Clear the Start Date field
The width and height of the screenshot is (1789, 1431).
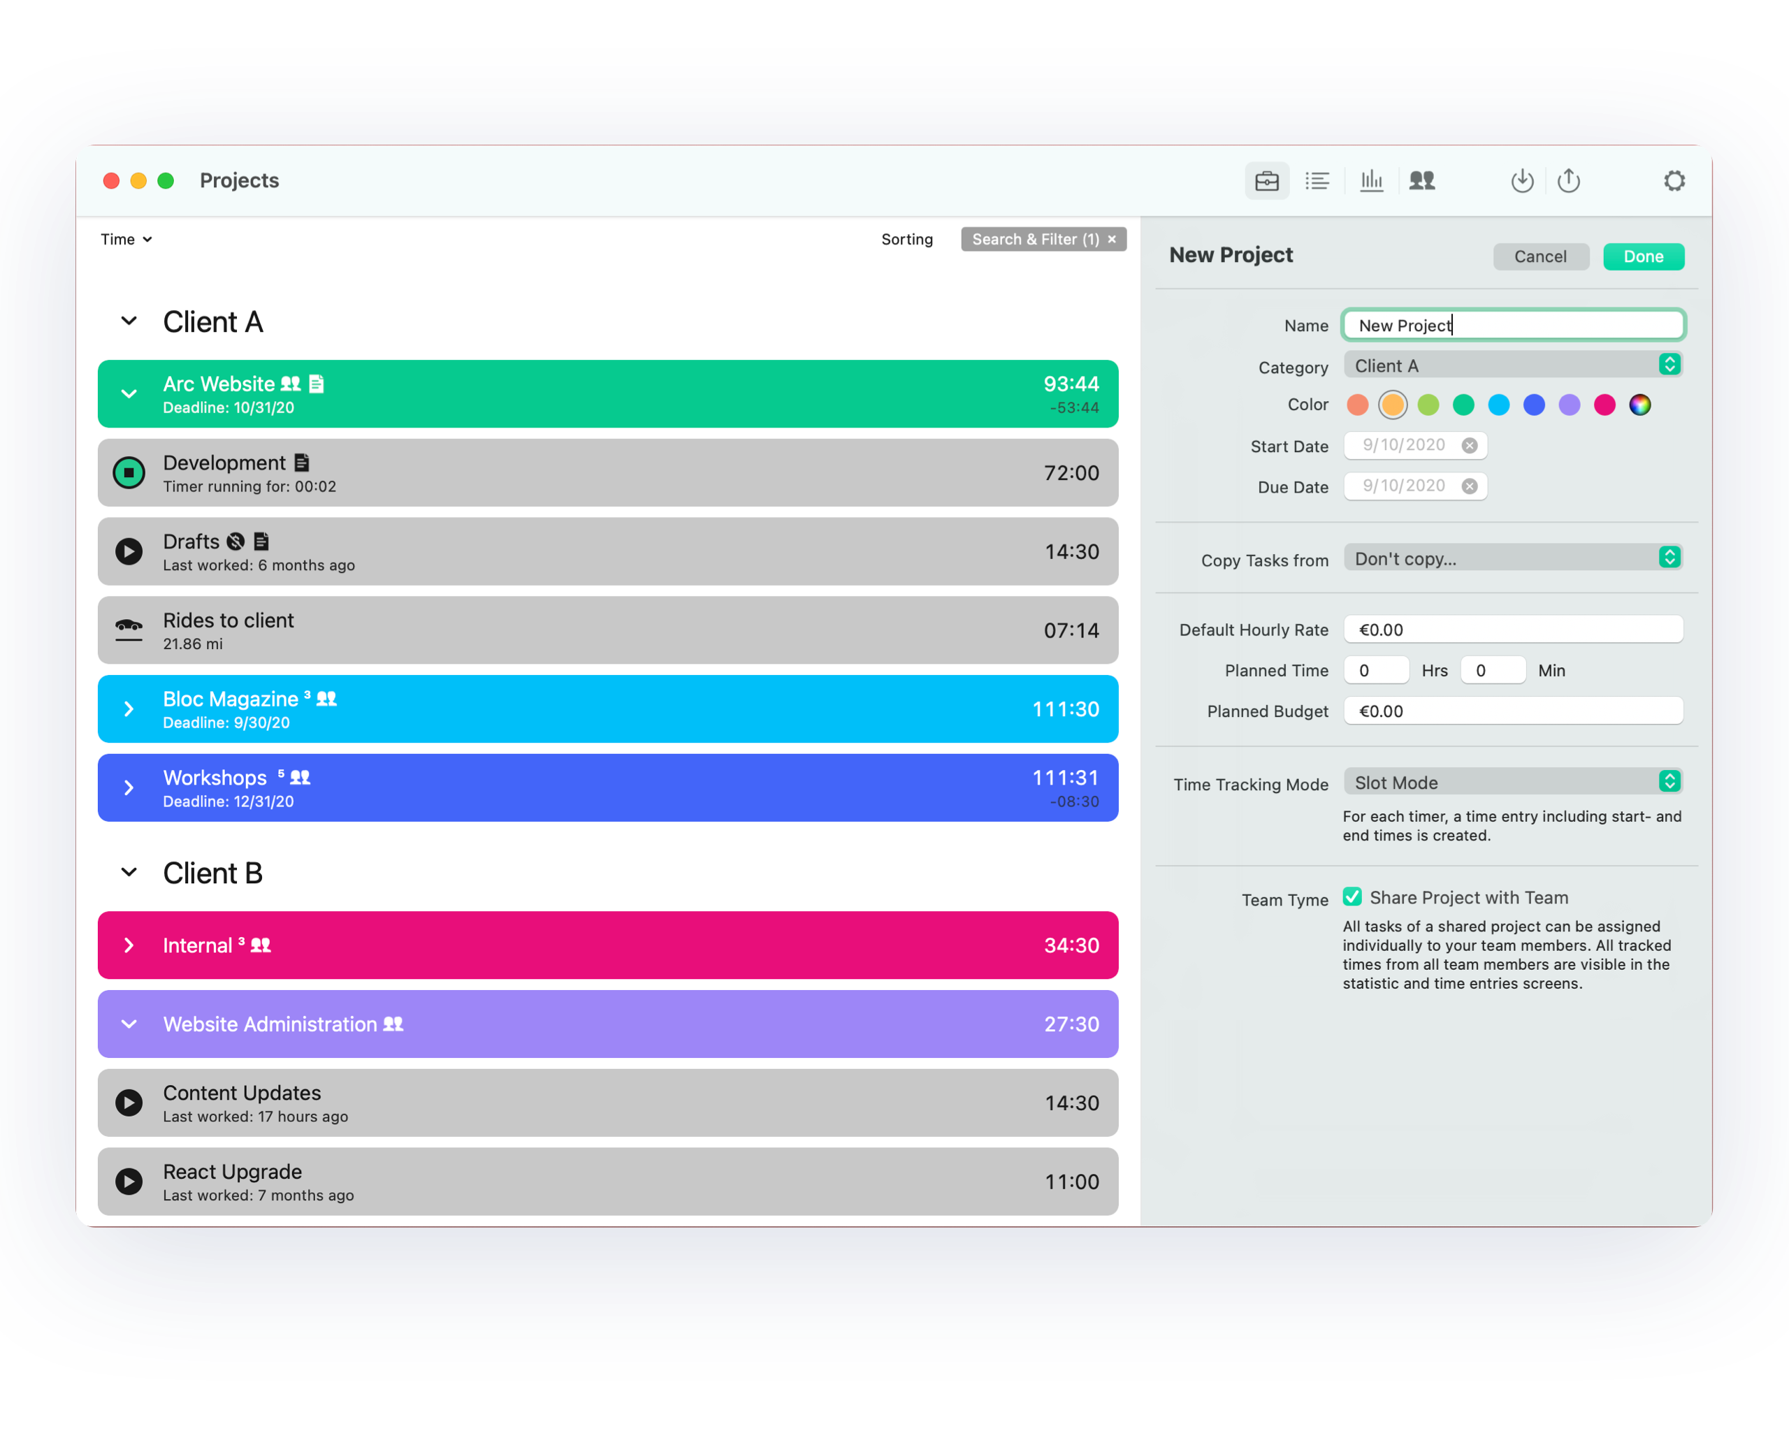coord(1470,446)
